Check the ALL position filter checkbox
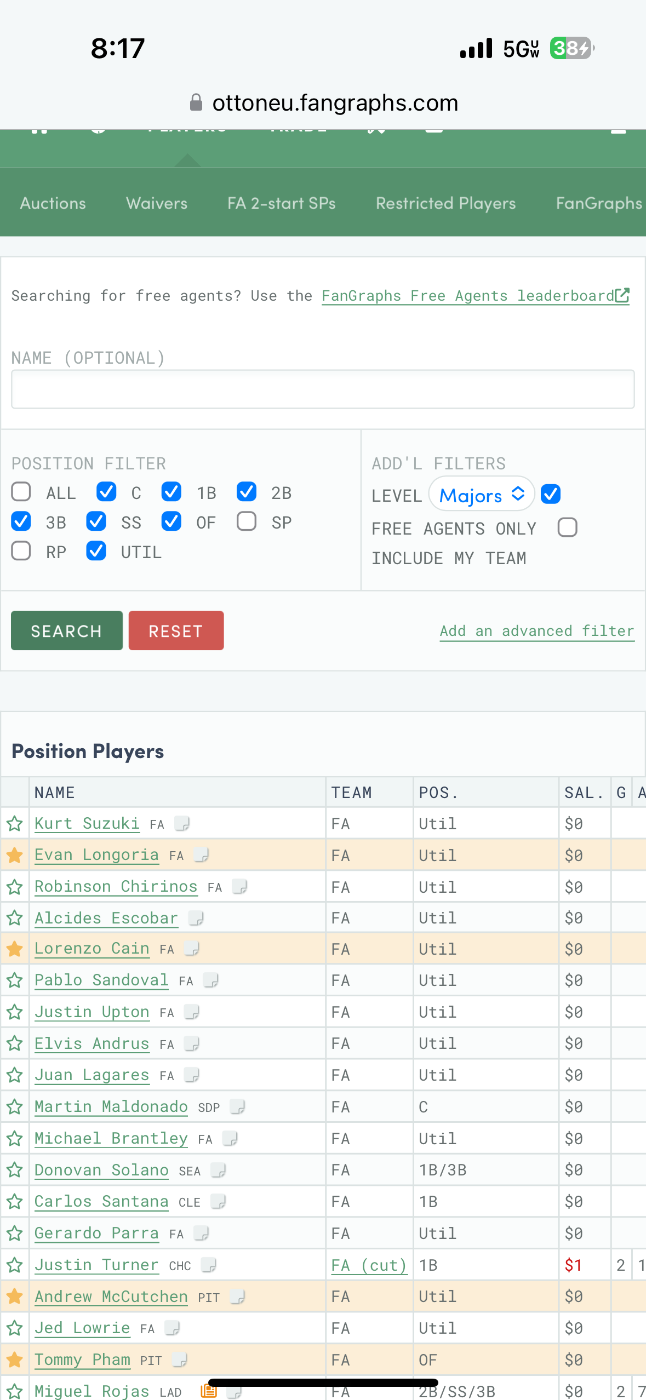Image resolution: width=646 pixels, height=1400 pixels. [21, 492]
